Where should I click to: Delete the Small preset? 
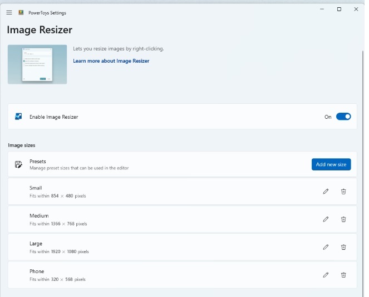click(343, 192)
